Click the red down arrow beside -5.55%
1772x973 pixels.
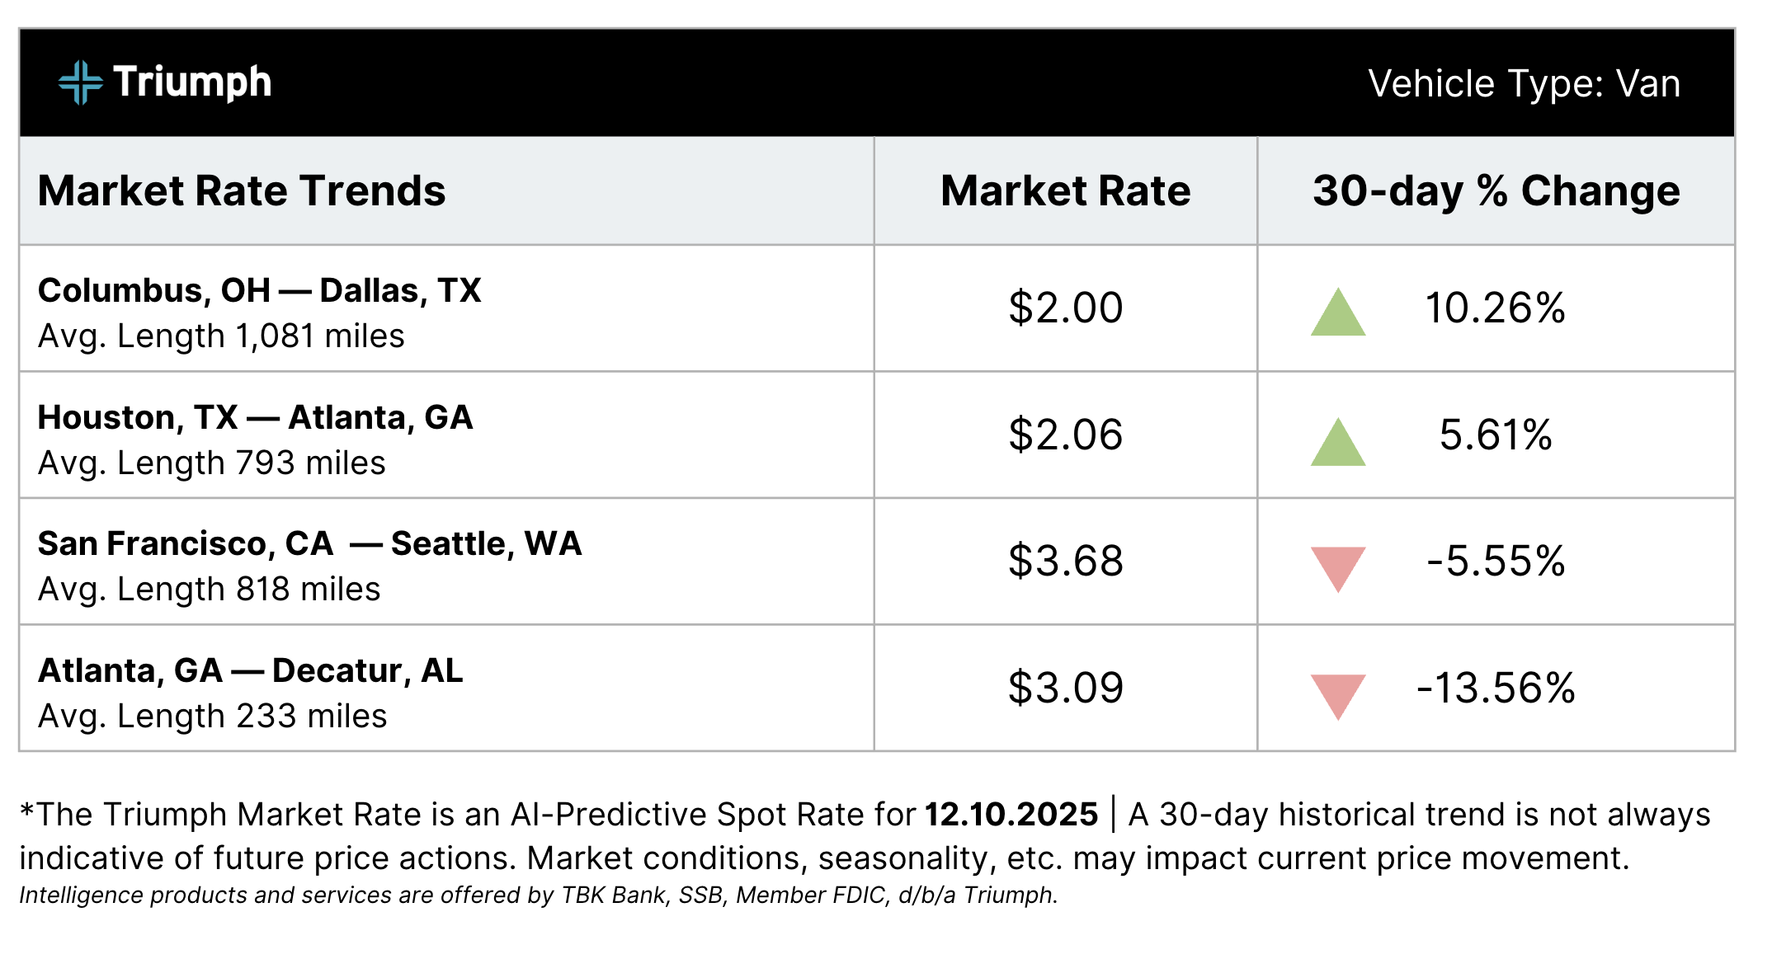[x=1337, y=568]
